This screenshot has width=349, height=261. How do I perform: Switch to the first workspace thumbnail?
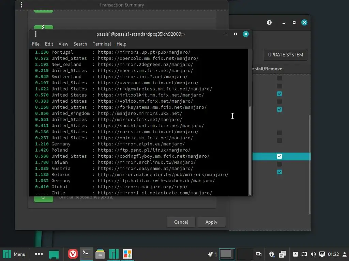tap(227, 254)
